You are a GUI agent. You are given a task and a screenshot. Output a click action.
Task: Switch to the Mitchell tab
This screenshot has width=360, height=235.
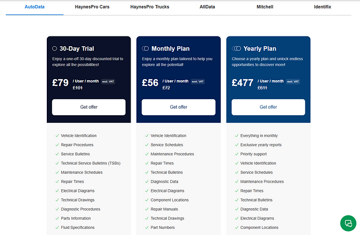(265, 7)
